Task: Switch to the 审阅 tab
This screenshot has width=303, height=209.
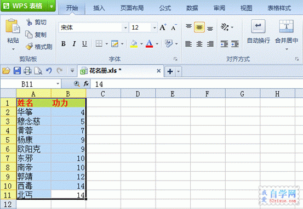Action: pyautogui.click(x=219, y=8)
